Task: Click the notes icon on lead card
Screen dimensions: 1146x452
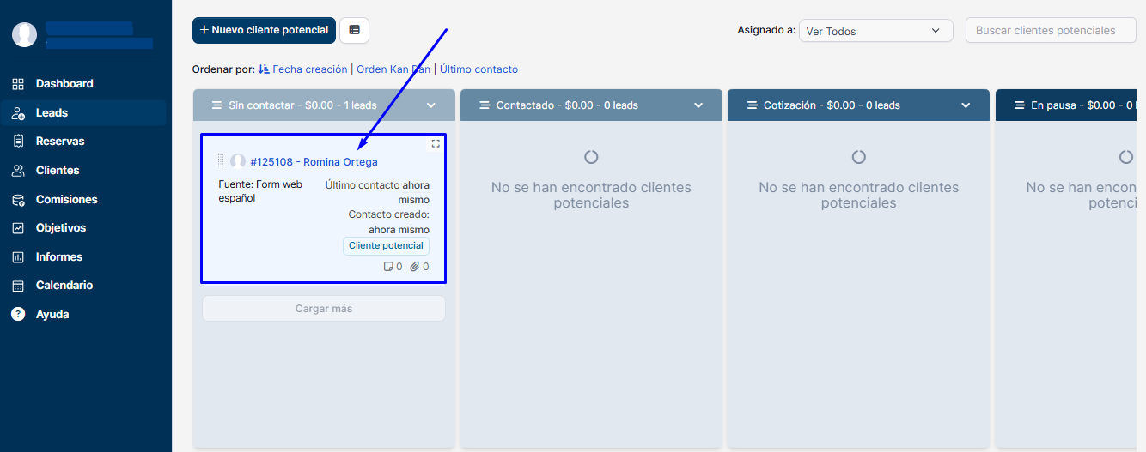Action: pyautogui.click(x=388, y=267)
